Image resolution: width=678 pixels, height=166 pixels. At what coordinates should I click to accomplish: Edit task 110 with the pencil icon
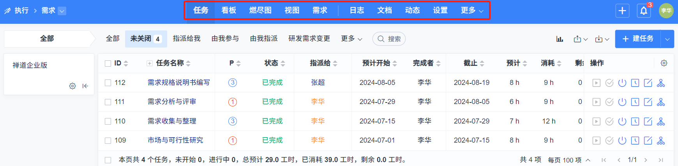point(648,121)
